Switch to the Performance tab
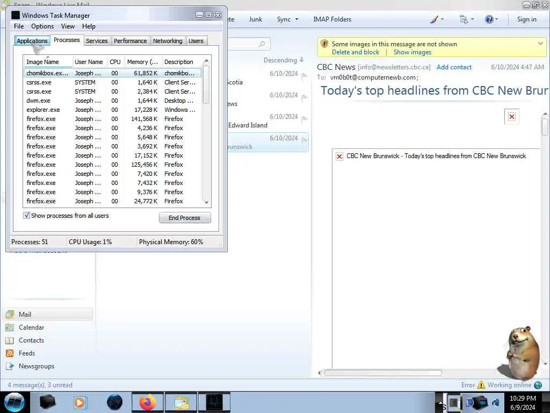 click(x=131, y=41)
